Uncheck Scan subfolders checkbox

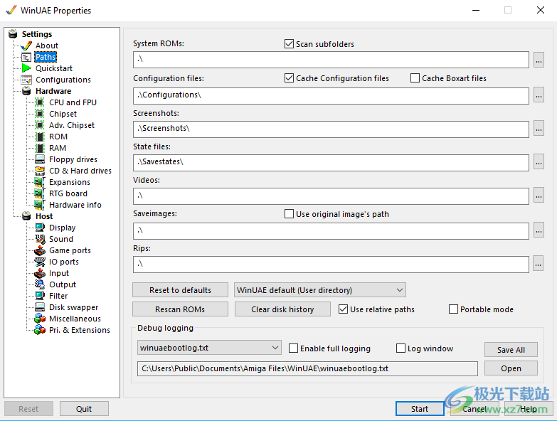289,44
